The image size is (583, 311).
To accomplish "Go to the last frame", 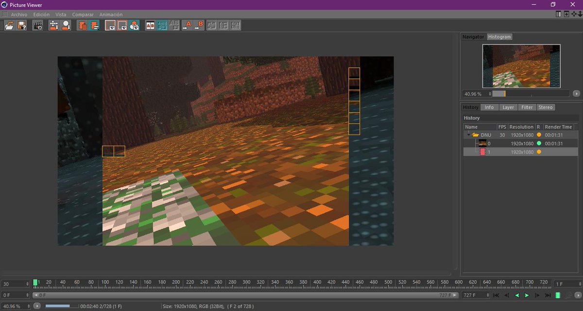I will (548, 295).
